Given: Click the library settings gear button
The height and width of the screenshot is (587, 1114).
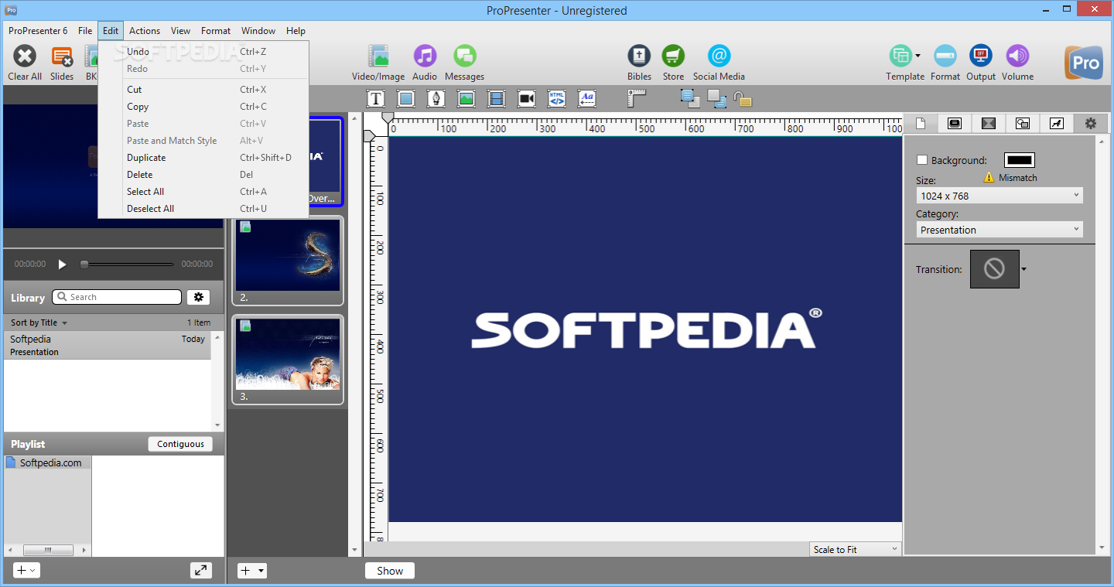Looking at the screenshot, I should tap(199, 297).
